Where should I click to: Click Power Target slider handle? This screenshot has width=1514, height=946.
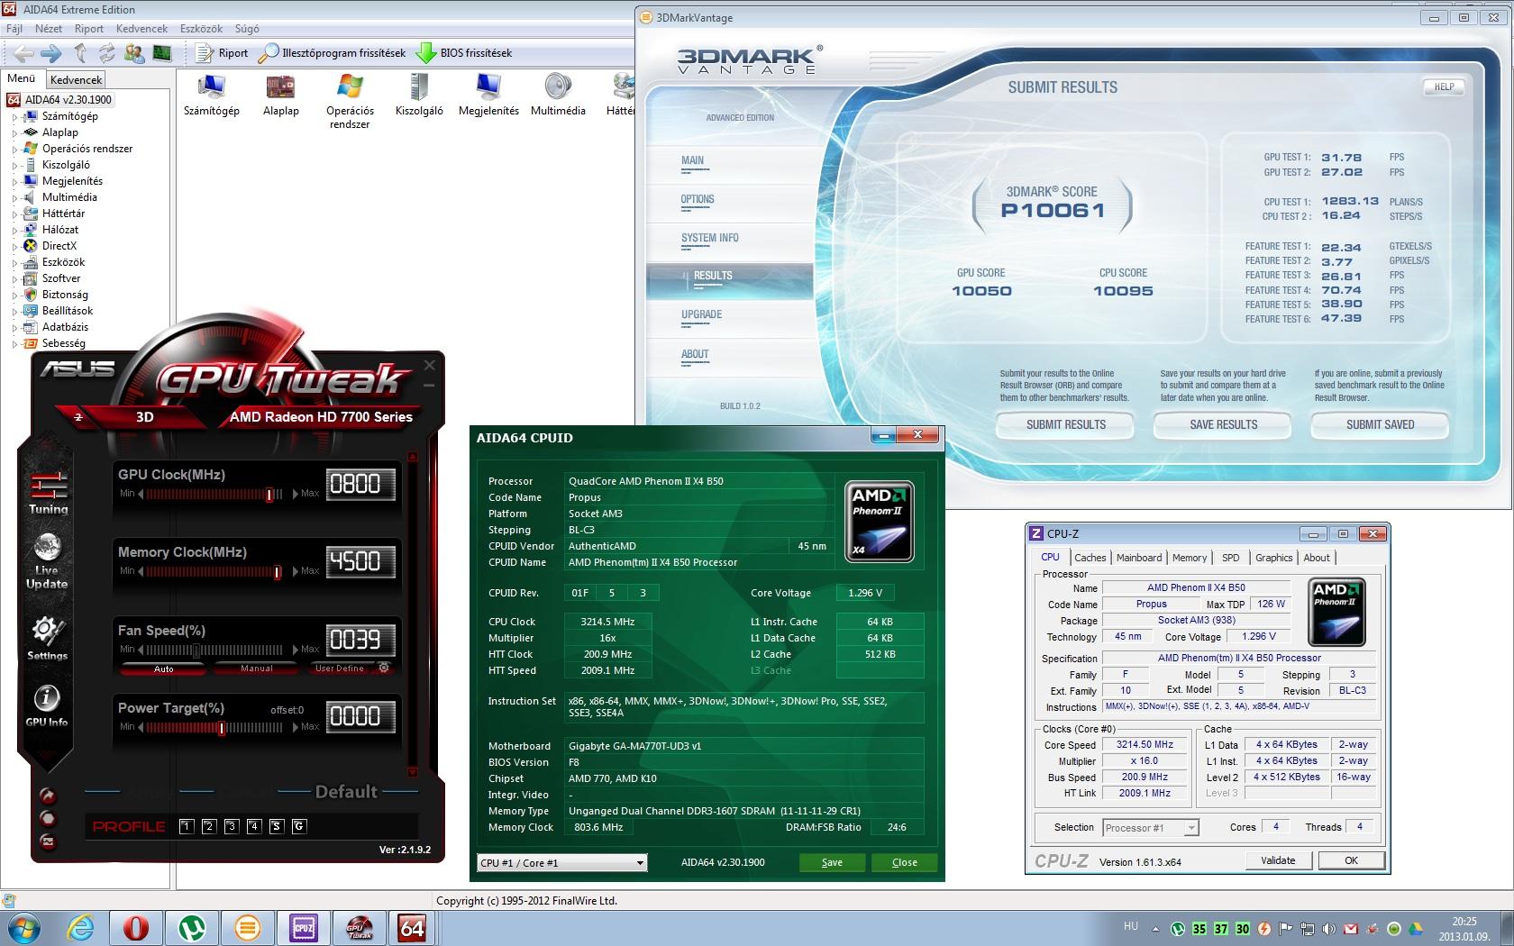[x=222, y=726]
